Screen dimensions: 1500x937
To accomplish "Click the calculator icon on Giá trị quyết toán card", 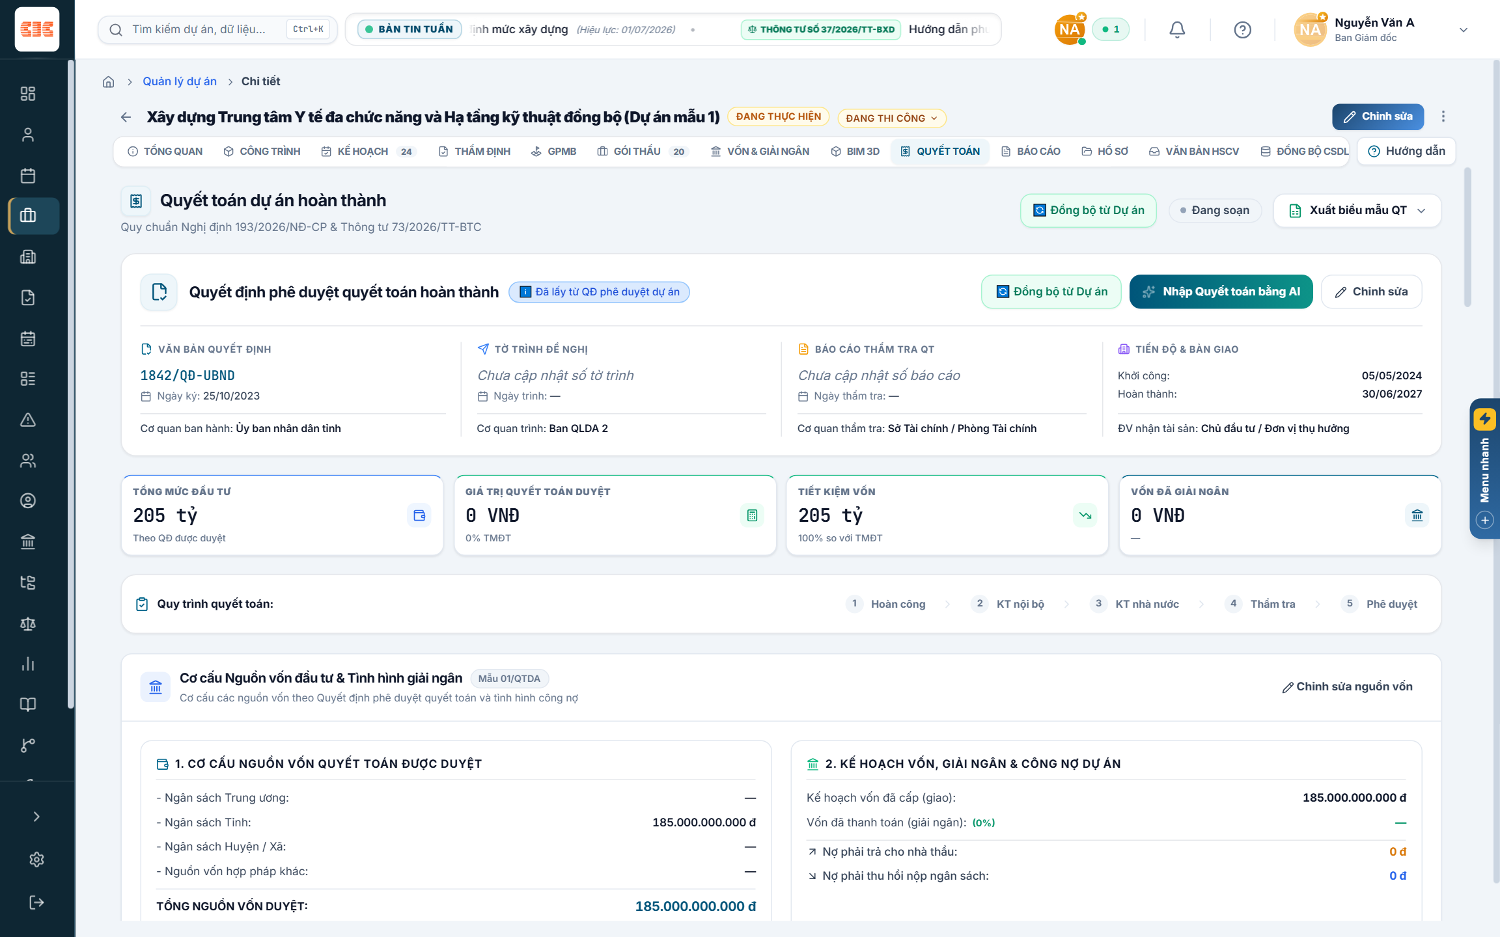I will tap(752, 515).
